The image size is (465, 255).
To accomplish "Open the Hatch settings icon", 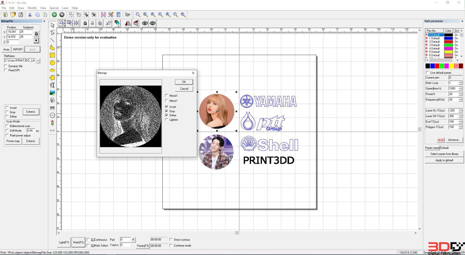I will coord(103,15).
